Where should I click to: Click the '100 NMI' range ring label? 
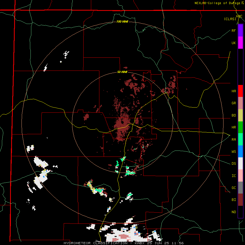(x=122, y=22)
